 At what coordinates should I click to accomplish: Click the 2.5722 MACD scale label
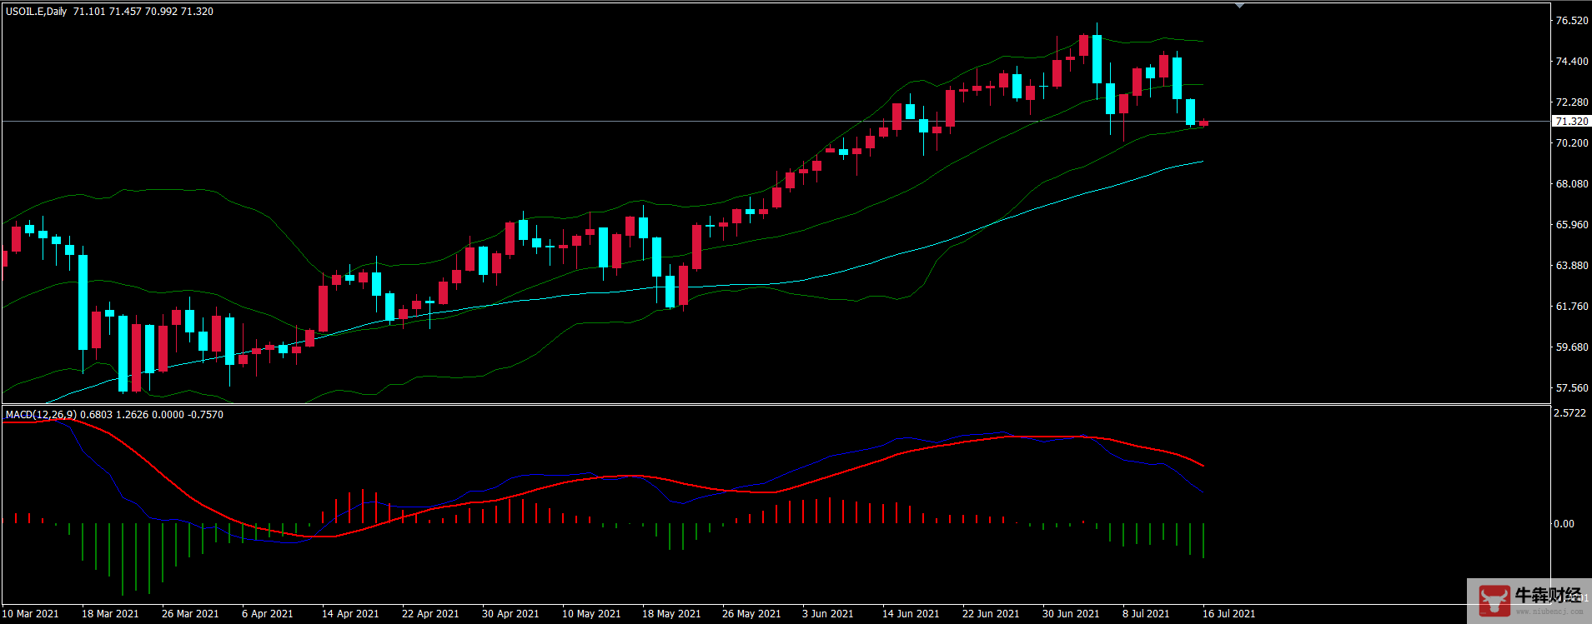(1569, 413)
